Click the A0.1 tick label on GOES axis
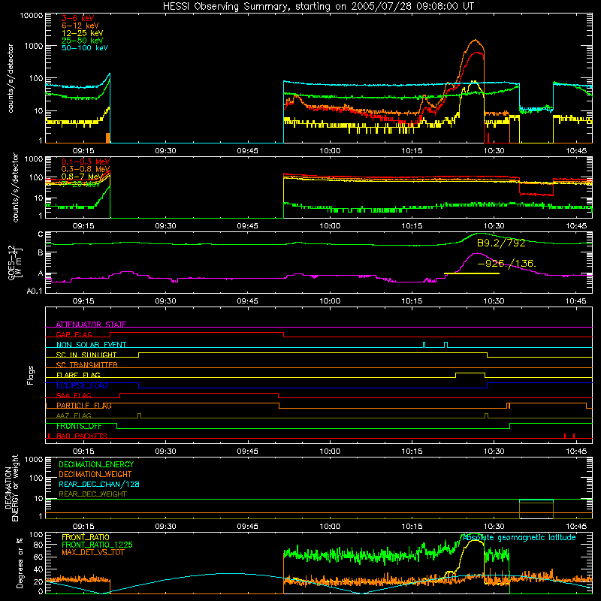Screen dimensions: 601x601 35,291
